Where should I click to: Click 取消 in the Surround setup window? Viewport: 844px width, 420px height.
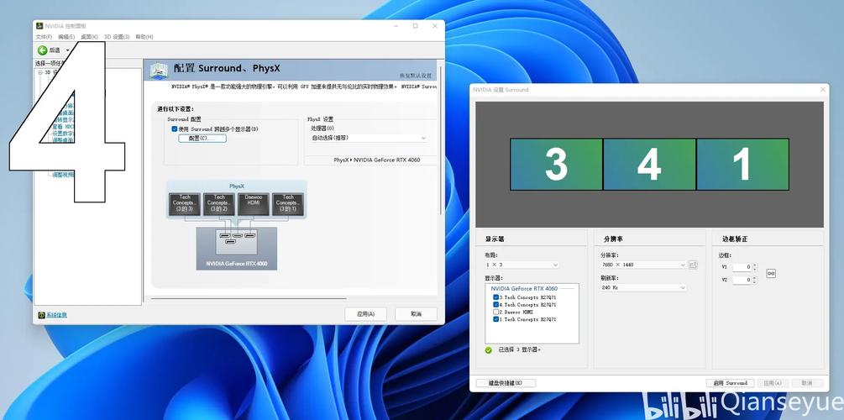pyautogui.click(x=807, y=383)
